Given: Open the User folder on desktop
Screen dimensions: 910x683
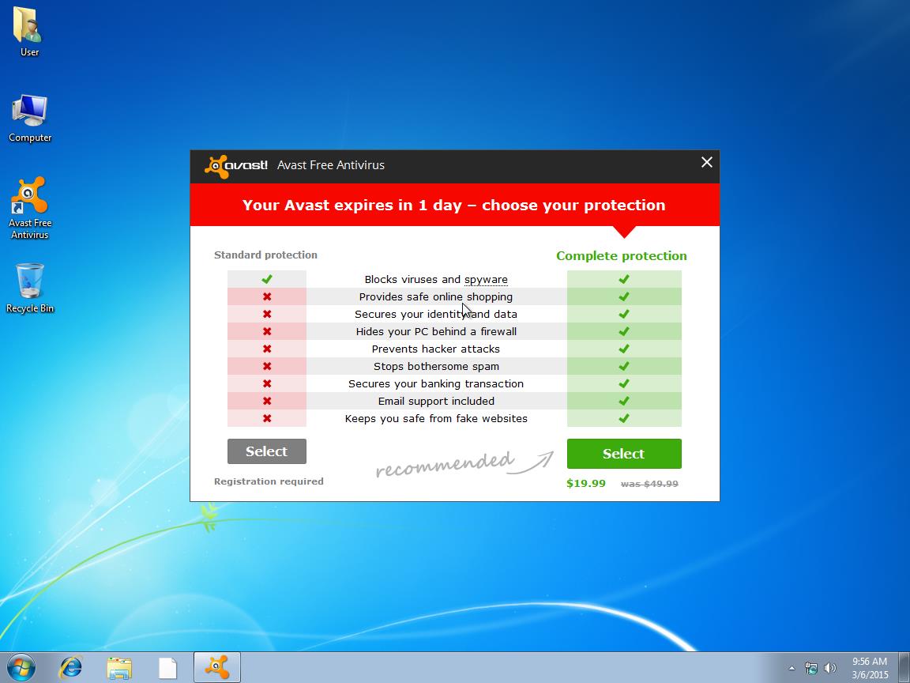Looking at the screenshot, I should (29, 32).
